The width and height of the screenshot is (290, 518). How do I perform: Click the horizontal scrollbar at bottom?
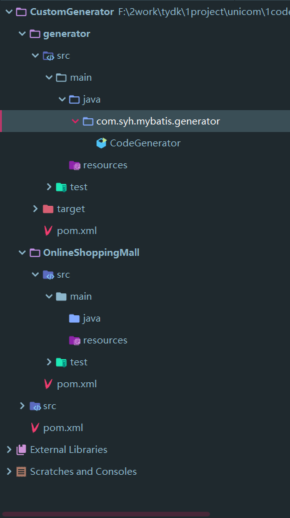pyautogui.click(x=106, y=514)
